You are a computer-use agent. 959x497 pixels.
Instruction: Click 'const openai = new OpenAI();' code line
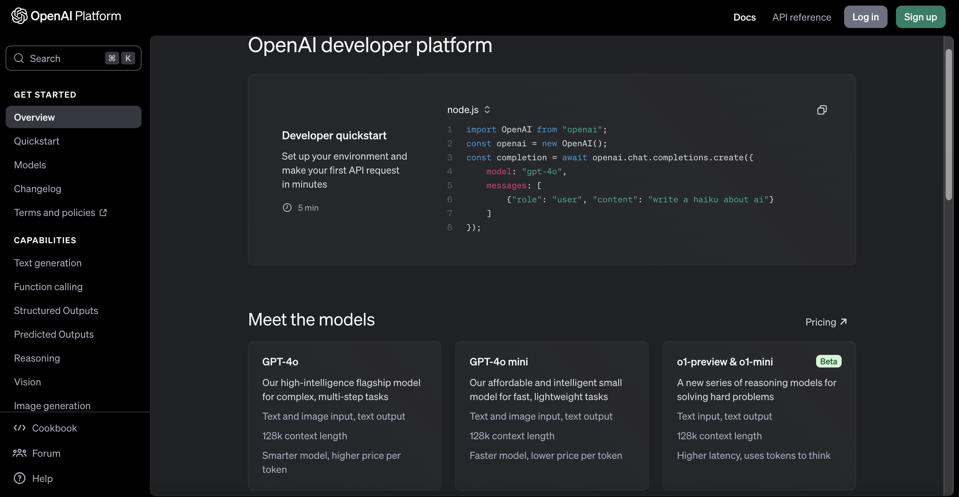(537, 143)
